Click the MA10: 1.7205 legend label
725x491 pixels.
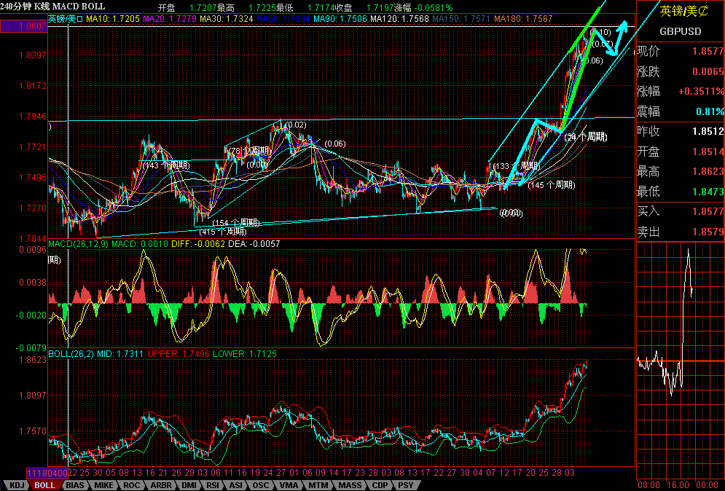click(x=113, y=19)
